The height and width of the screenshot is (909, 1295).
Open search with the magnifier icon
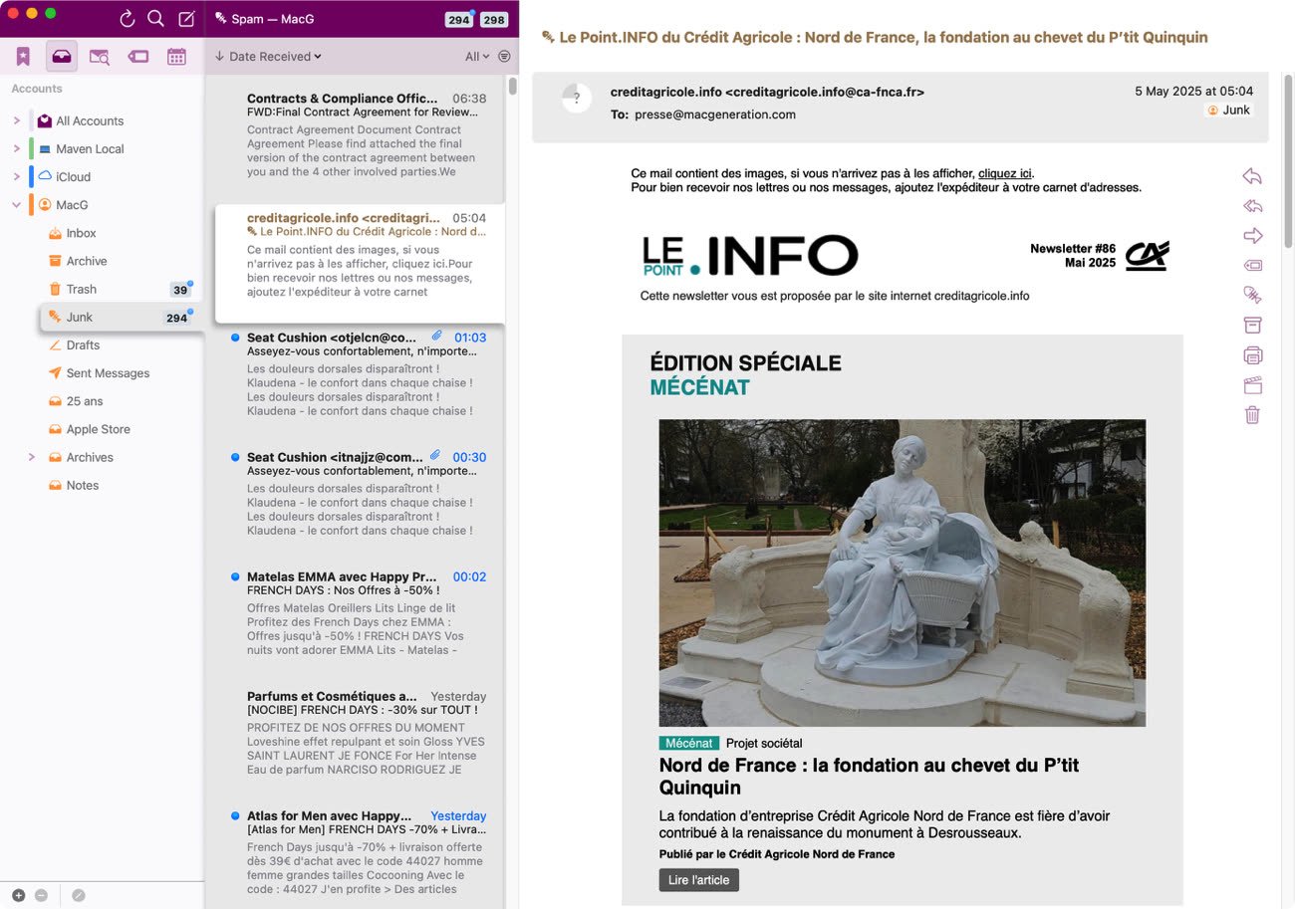[x=155, y=19]
